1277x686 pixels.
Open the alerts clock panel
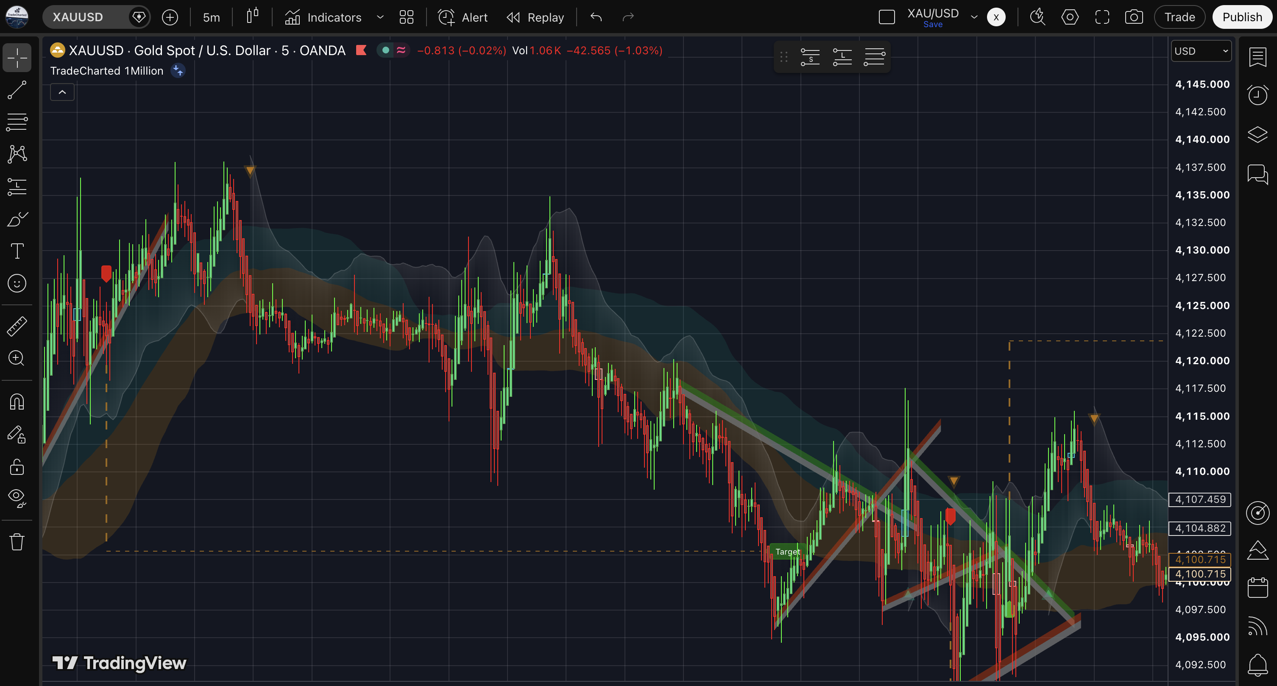(1257, 95)
